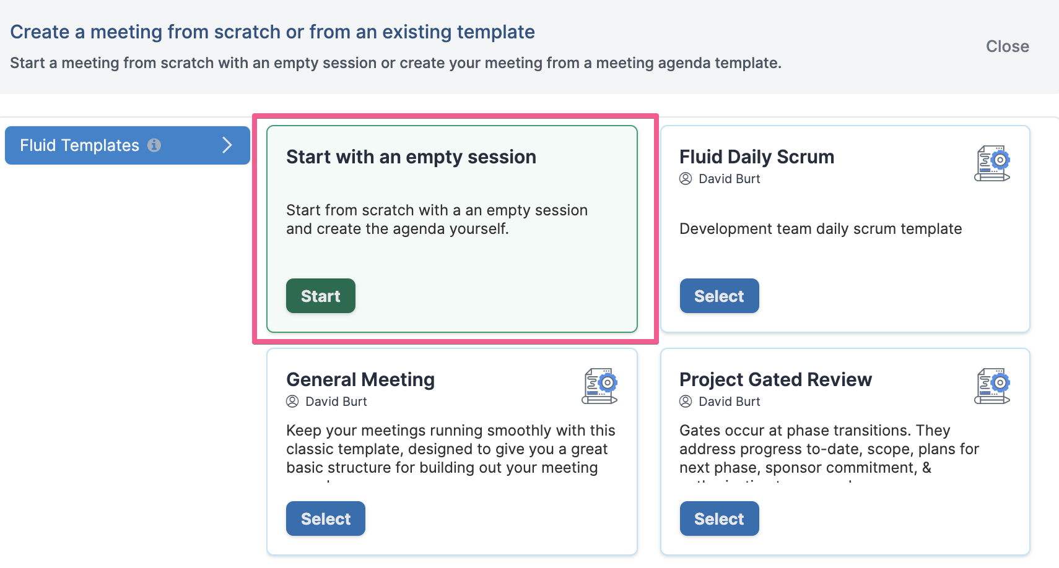Click the user icon under General Meeting
Screen dimensions: 1059x568
point(292,402)
